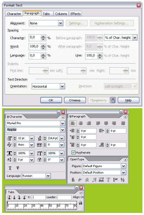Select the Paragraph tab in Format Text
The width and height of the screenshot is (144, 215).
pyautogui.click(x=32, y=13)
